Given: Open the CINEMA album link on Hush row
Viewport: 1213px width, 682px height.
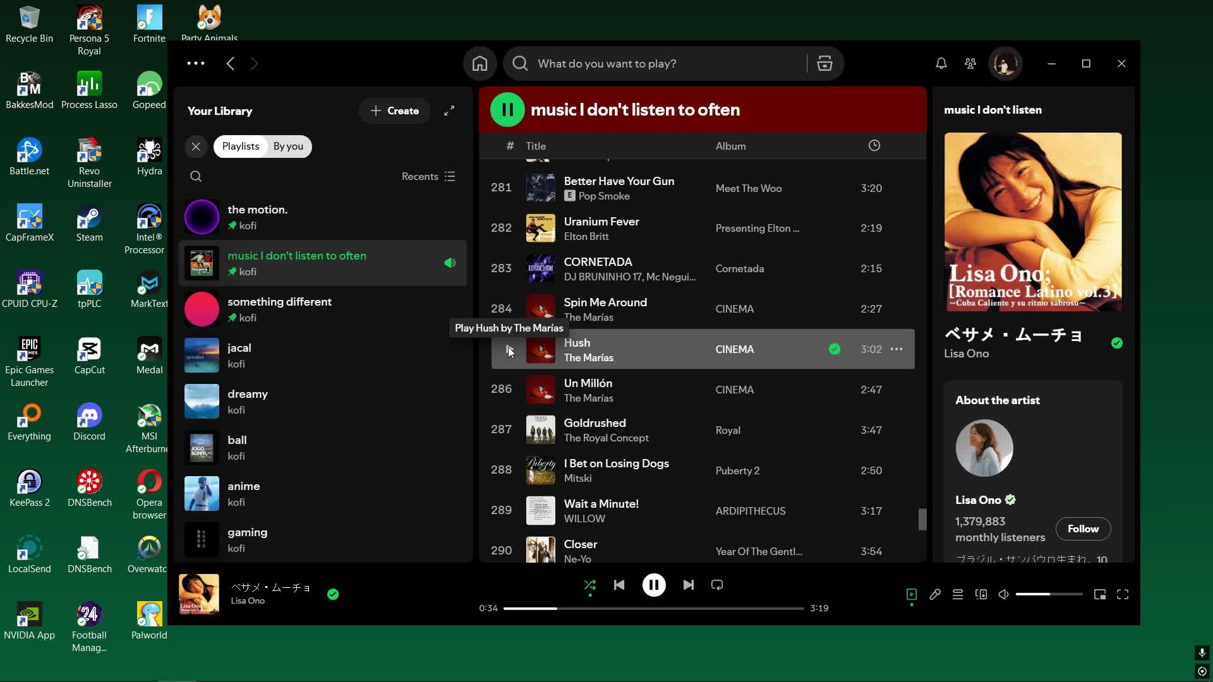Looking at the screenshot, I should [x=734, y=349].
